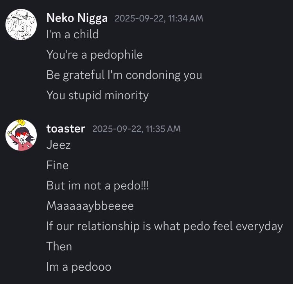Select the "You stupid minority" message
The width and height of the screenshot is (293, 284).
tap(97, 95)
